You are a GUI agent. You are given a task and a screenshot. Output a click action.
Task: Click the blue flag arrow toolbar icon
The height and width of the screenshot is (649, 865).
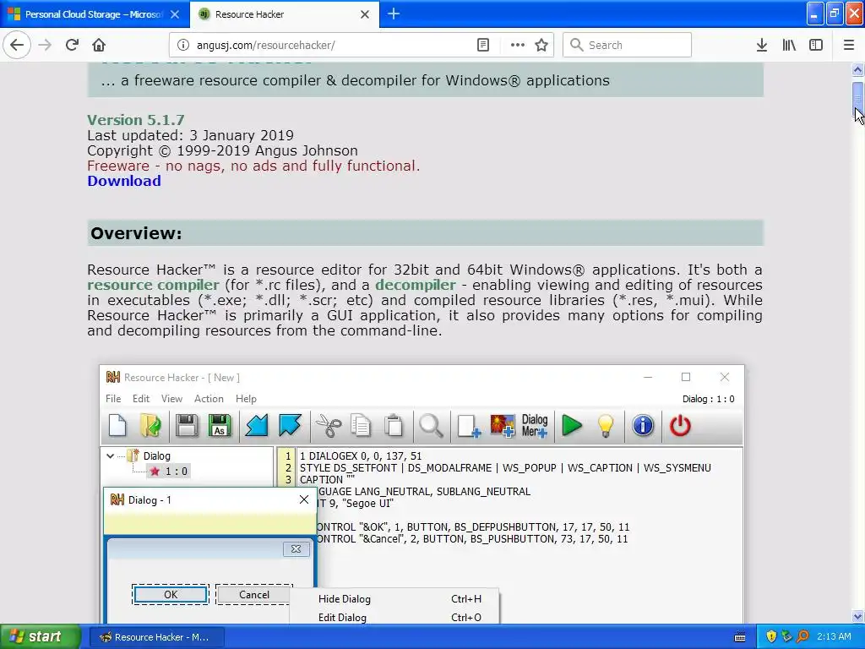[x=291, y=426]
